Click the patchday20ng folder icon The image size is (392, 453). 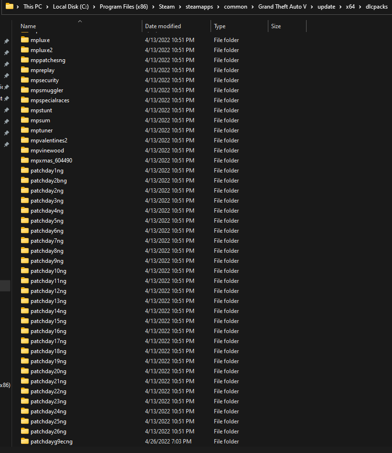click(x=25, y=371)
